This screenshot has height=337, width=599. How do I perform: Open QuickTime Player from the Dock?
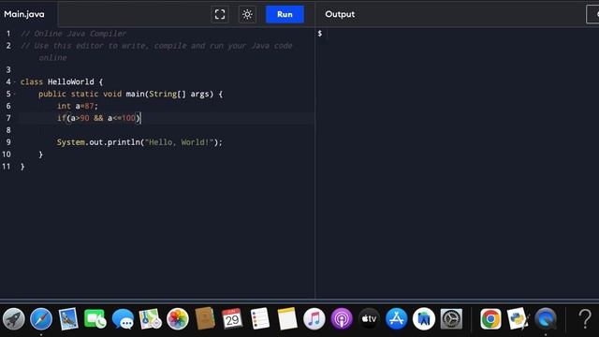point(546,318)
